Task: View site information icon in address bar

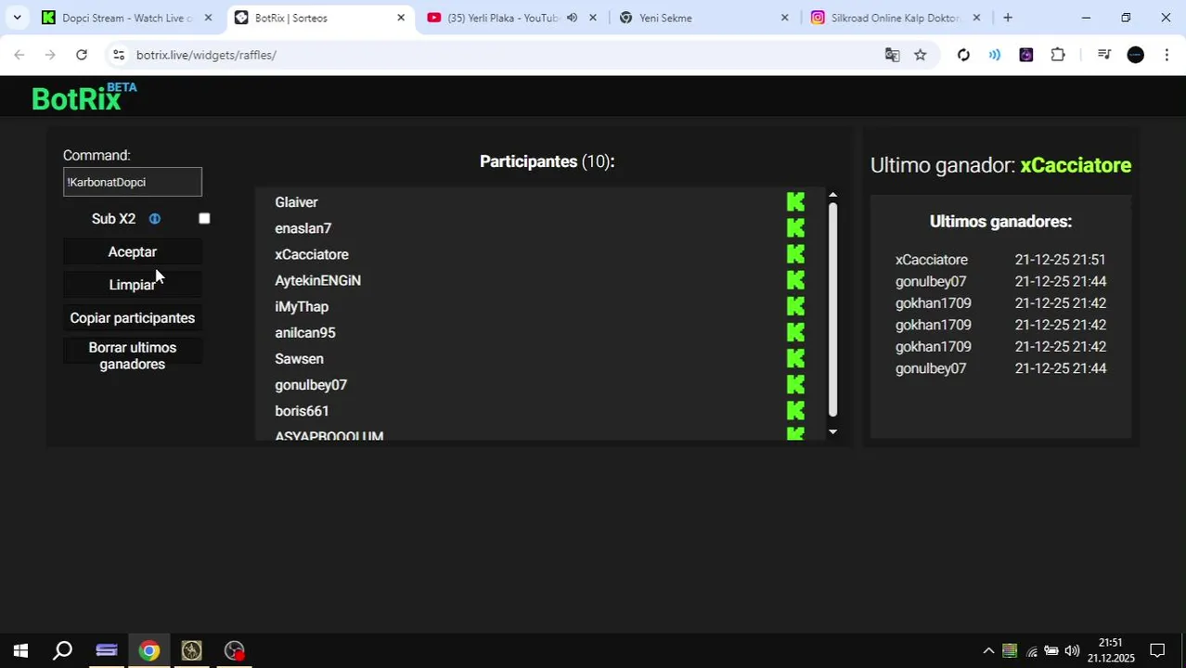Action: [x=118, y=55]
